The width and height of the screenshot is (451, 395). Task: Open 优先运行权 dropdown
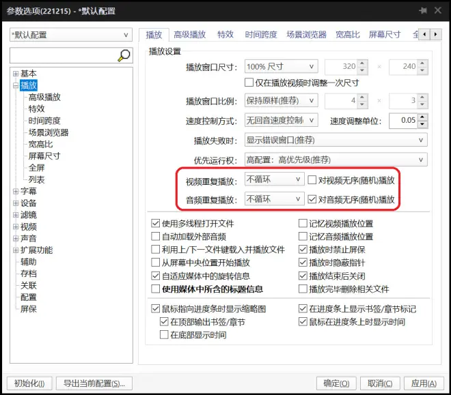tap(336, 160)
